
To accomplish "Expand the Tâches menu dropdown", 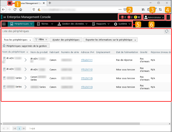I will pyautogui.click(x=45, y=24).
